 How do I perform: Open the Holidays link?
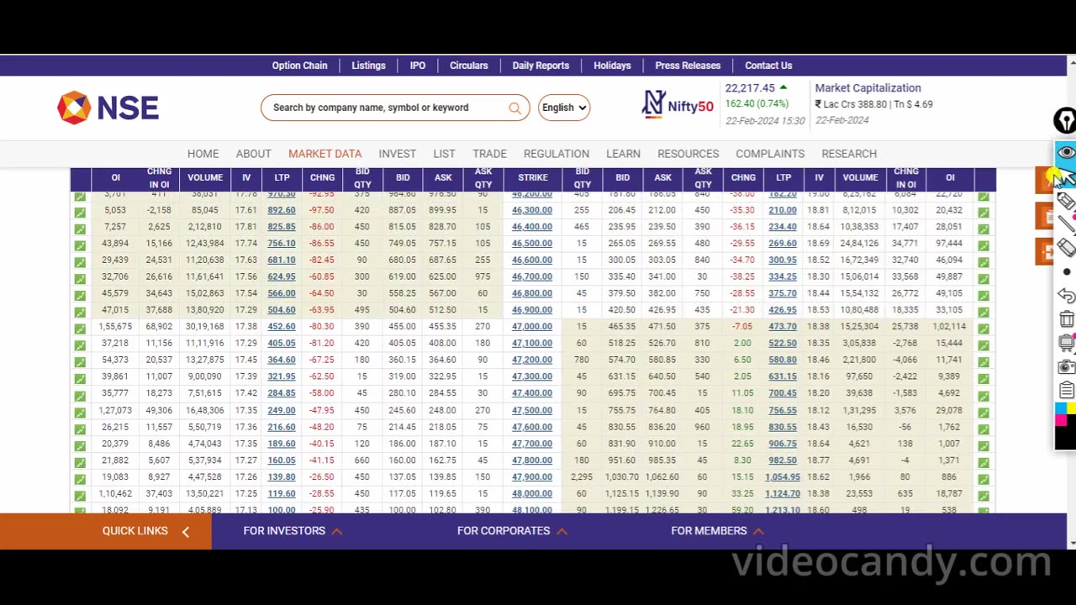coord(612,66)
